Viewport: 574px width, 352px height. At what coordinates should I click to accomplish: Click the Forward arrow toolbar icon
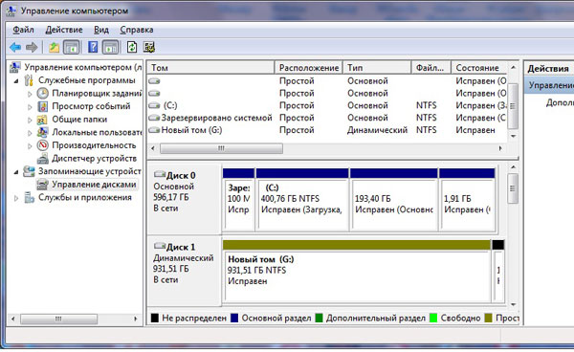(x=32, y=47)
